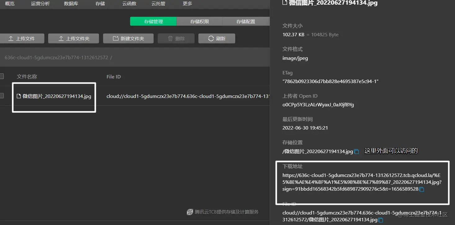Viewport: 455px width, 225px height.
Task: Open file 微信图片_20220627194134.jpg in the list
Action: coord(57,96)
